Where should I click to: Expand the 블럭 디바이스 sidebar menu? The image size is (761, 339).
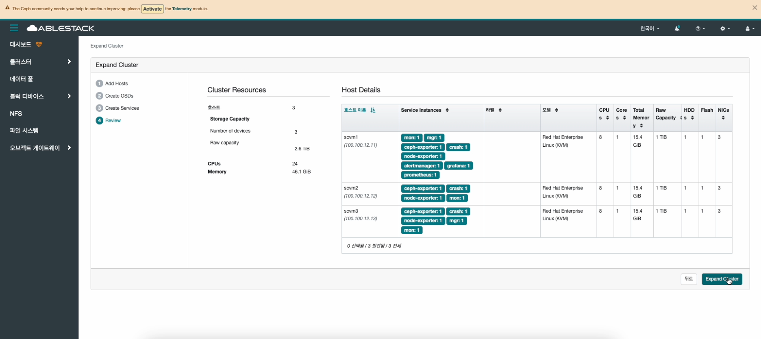pyautogui.click(x=39, y=96)
